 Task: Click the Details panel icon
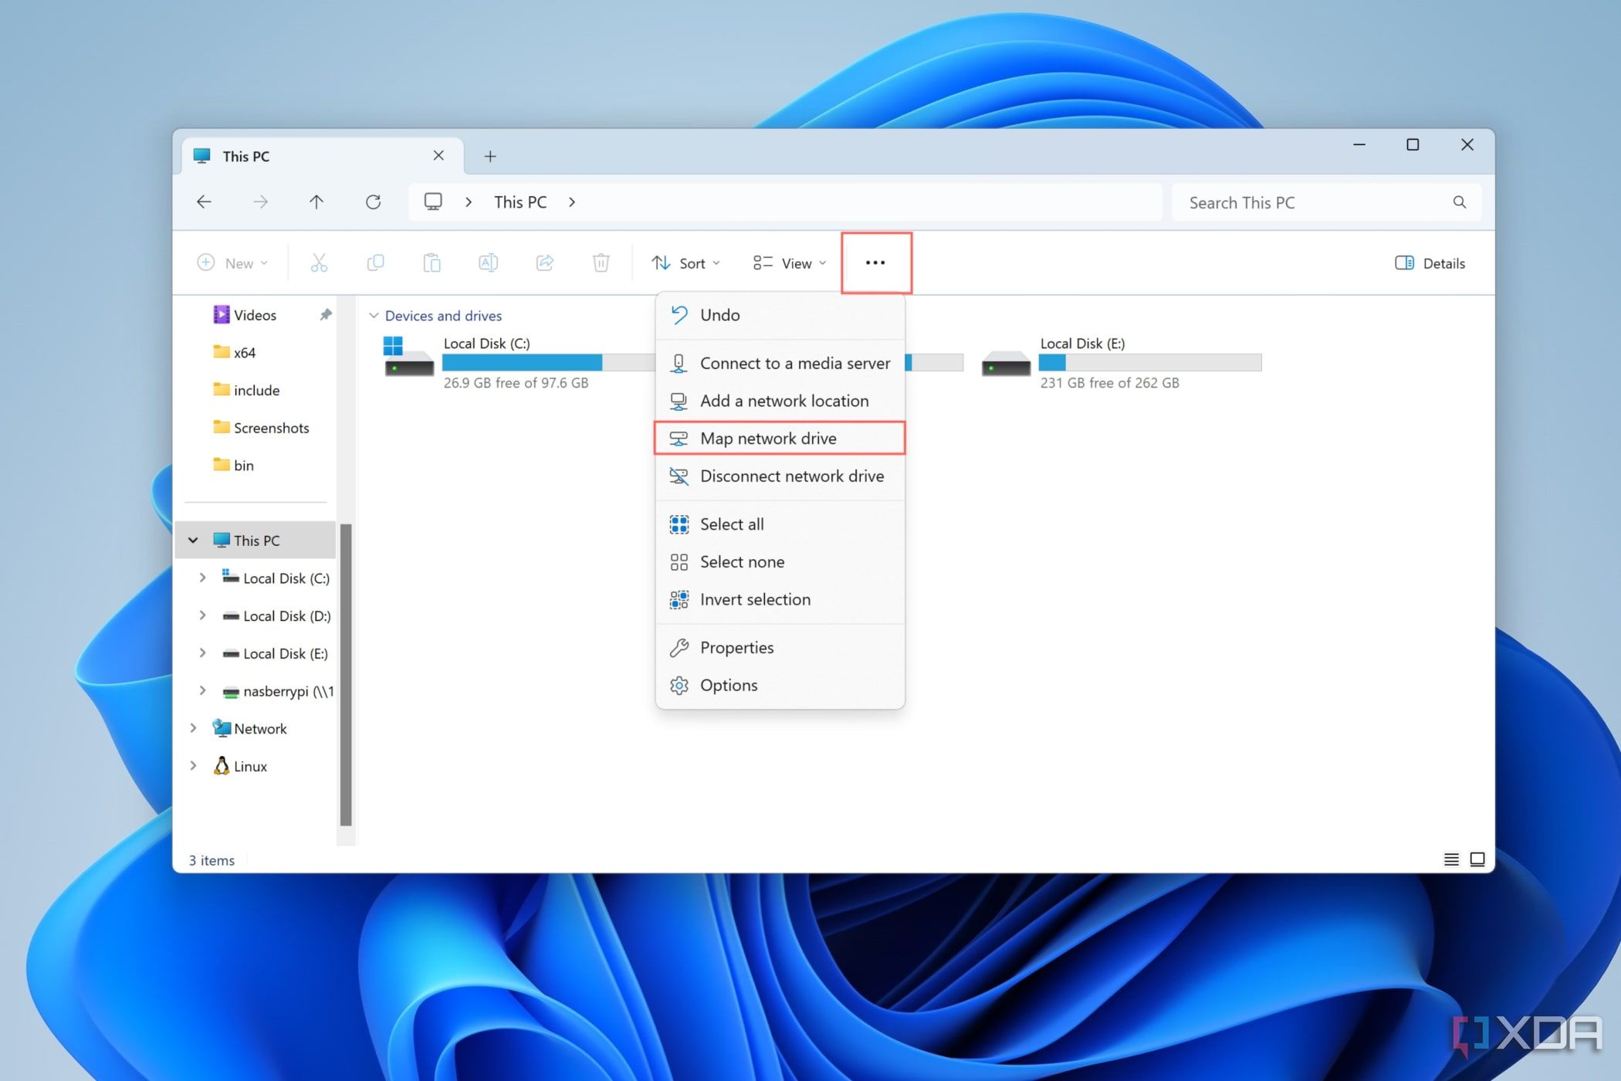(1403, 262)
